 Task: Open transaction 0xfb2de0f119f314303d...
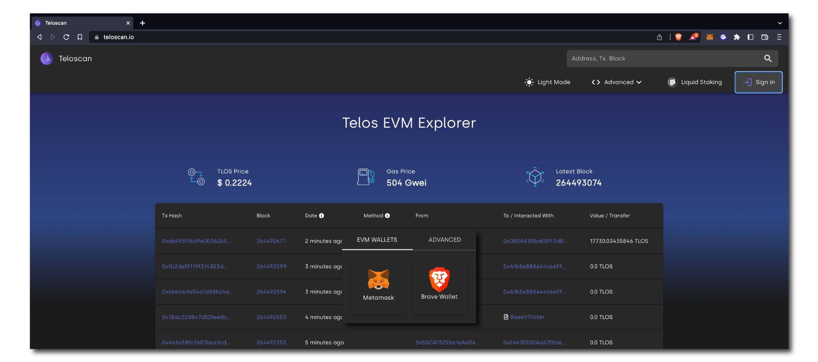[x=194, y=266]
